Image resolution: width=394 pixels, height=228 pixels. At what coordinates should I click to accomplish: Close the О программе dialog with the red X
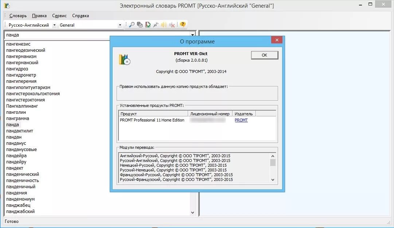(x=277, y=40)
